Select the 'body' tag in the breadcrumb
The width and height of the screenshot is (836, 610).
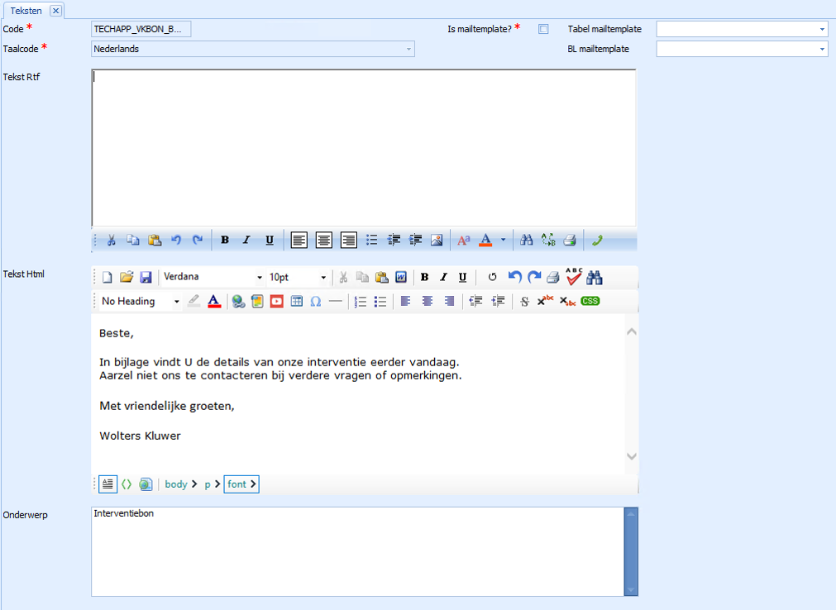point(176,484)
